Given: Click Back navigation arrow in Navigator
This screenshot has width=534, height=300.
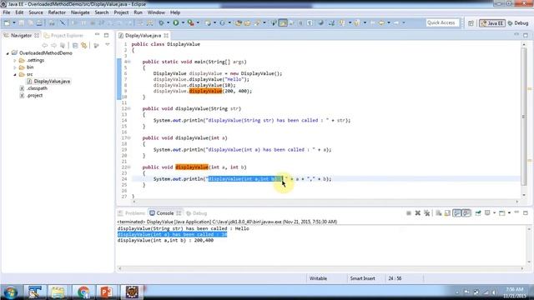Looking at the screenshot, I should (x=44, y=45).
